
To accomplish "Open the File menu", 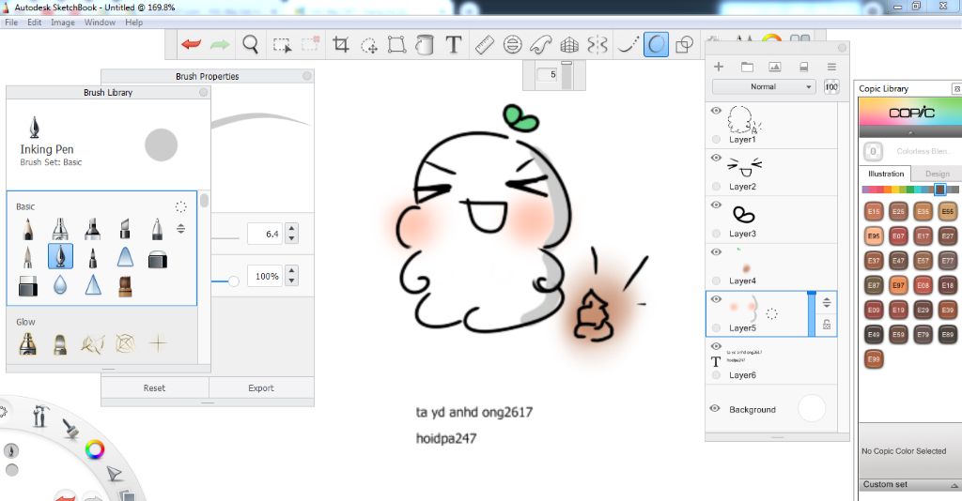I will click(11, 23).
